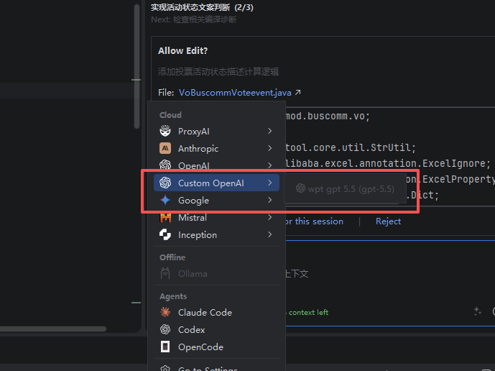The height and width of the screenshot is (371, 495).
Task: Click the 'Allow Edit?' heading
Action: [x=182, y=50]
